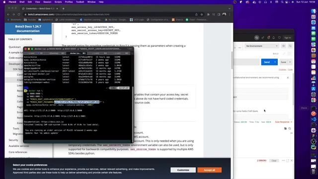
Task: Open the Cookies link in Postman
Action: pos(282,70)
